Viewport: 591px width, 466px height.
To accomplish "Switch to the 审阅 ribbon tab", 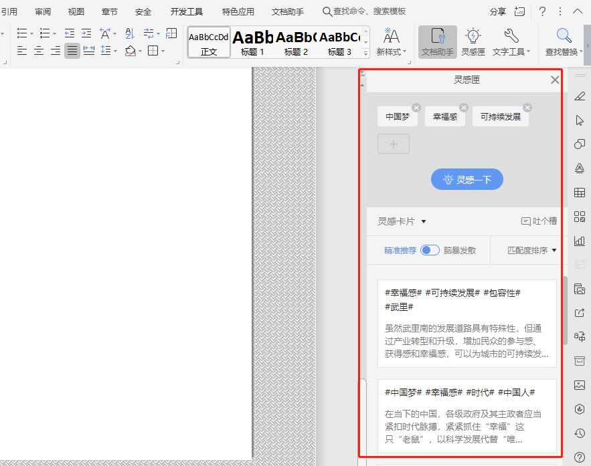I will pos(43,11).
